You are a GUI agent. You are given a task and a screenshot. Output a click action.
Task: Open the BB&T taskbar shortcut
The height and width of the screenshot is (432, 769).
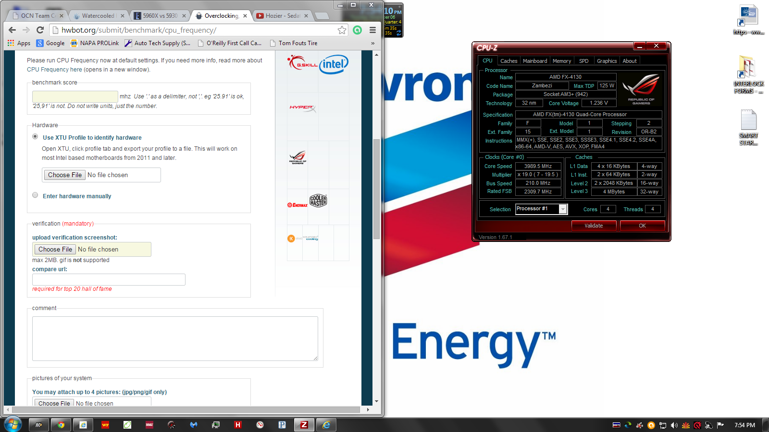click(x=149, y=425)
